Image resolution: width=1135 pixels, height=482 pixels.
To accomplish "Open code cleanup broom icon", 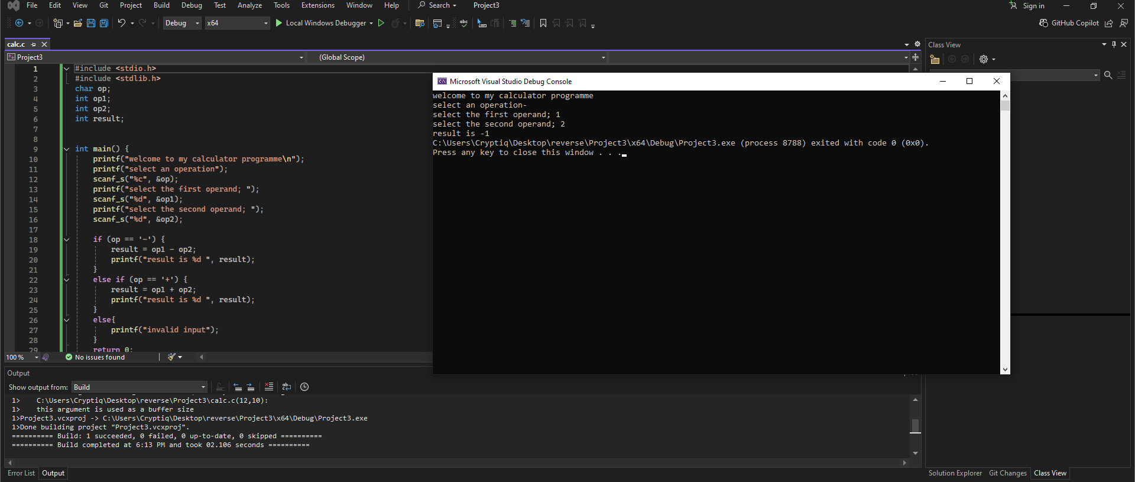I will (x=171, y=357).
